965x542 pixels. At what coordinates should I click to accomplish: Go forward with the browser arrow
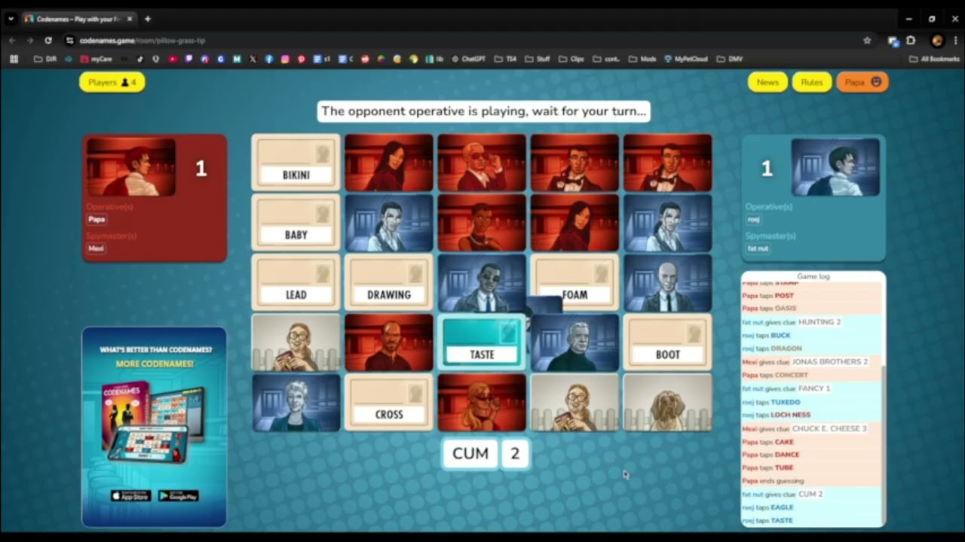pyautogui.click(x=30, y=41)
